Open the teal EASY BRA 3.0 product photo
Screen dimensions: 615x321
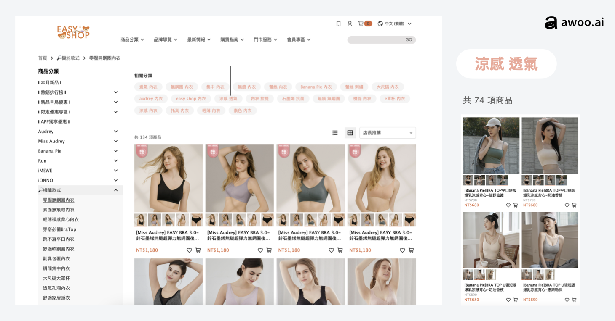[x=310, y=178]
